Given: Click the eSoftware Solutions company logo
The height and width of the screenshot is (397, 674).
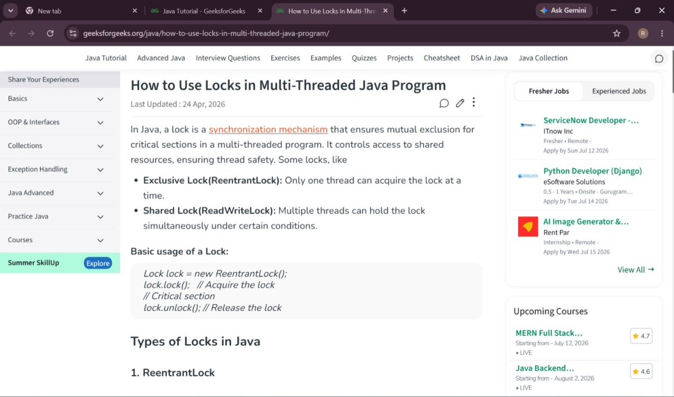Looking at the screenshot, I should pos(528,176).
